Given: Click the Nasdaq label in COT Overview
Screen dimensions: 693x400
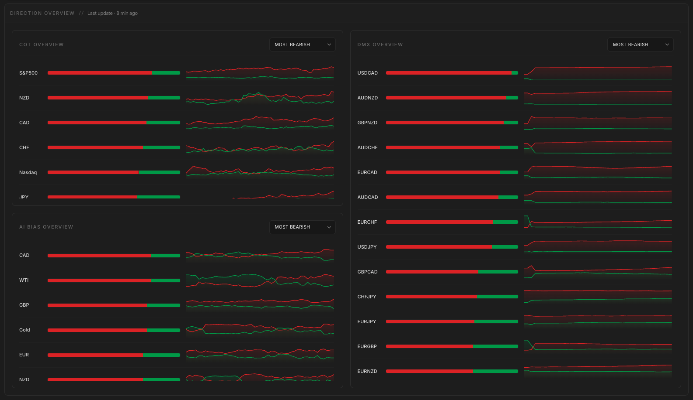Looking at the screenshot, I should click(28, 172).
